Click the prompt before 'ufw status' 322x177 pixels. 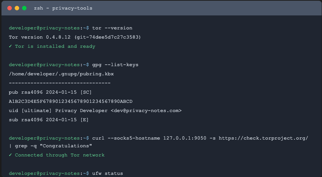[x=49, y=173]
